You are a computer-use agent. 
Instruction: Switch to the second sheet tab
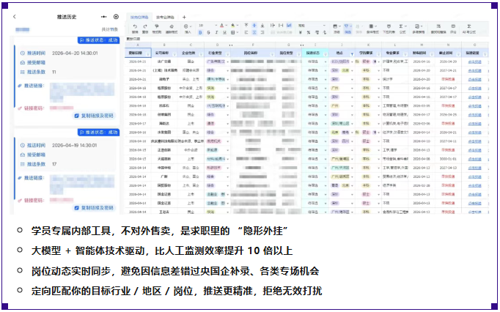click(166, 16)
